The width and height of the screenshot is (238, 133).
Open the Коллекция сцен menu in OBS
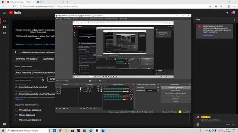(97, 19)
